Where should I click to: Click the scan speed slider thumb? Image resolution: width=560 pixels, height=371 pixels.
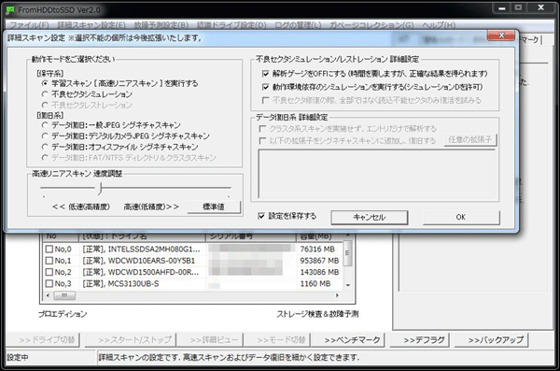(101, 188)
